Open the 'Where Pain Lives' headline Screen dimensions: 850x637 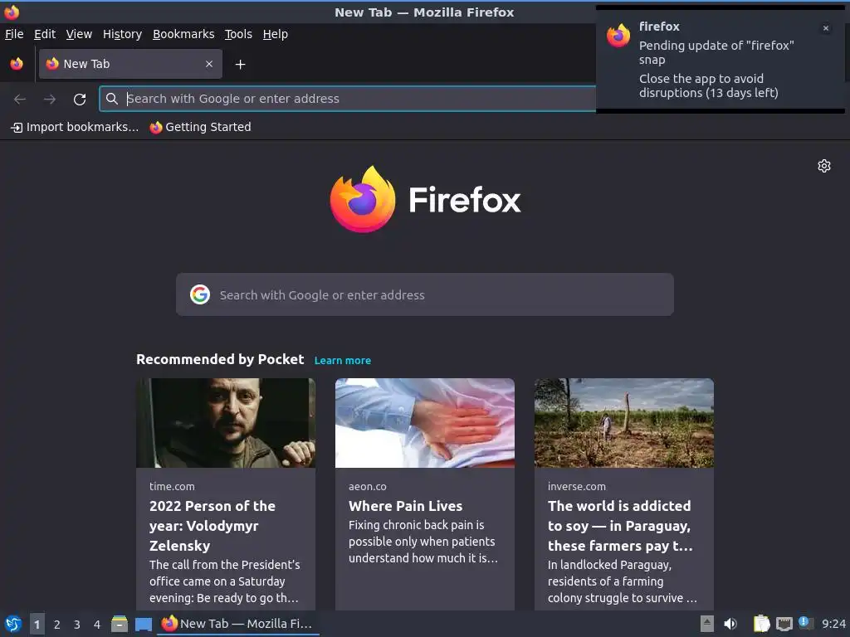point(405,506)
